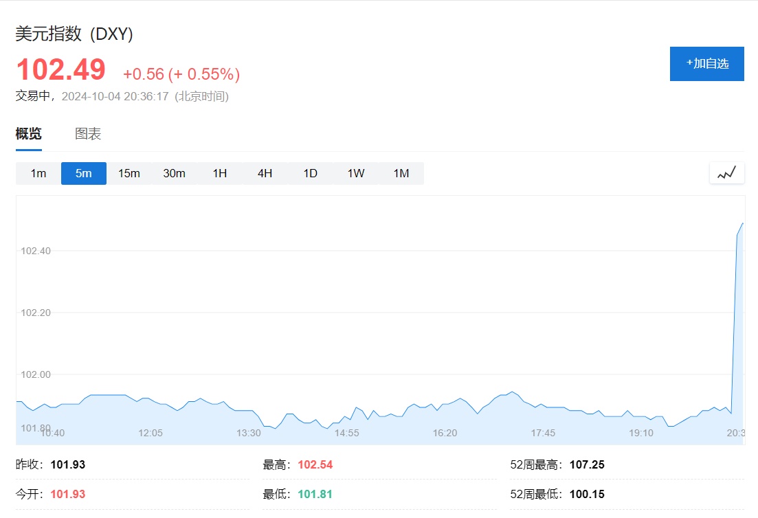Click the 最低 value 101.81
758x518 pixels.
315,495
